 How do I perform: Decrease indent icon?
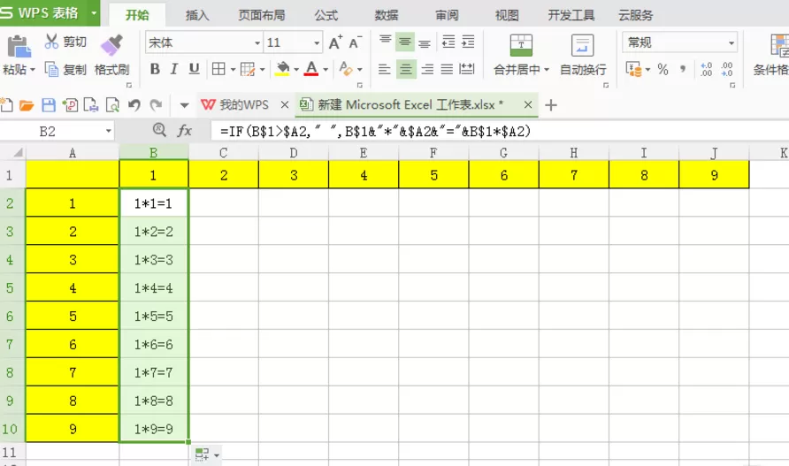coord(448,42)
